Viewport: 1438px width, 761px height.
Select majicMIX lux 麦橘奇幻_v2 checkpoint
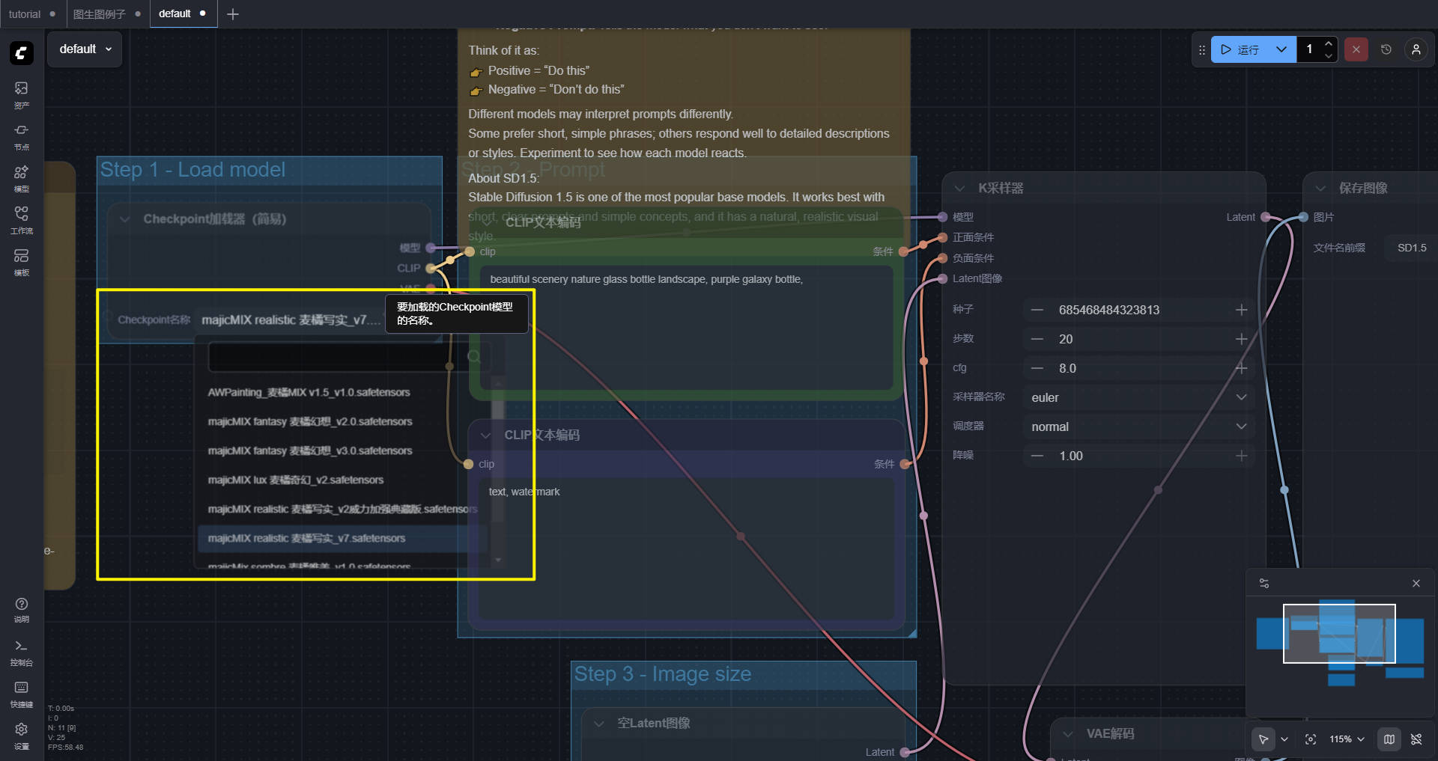(x=296, y=480)
